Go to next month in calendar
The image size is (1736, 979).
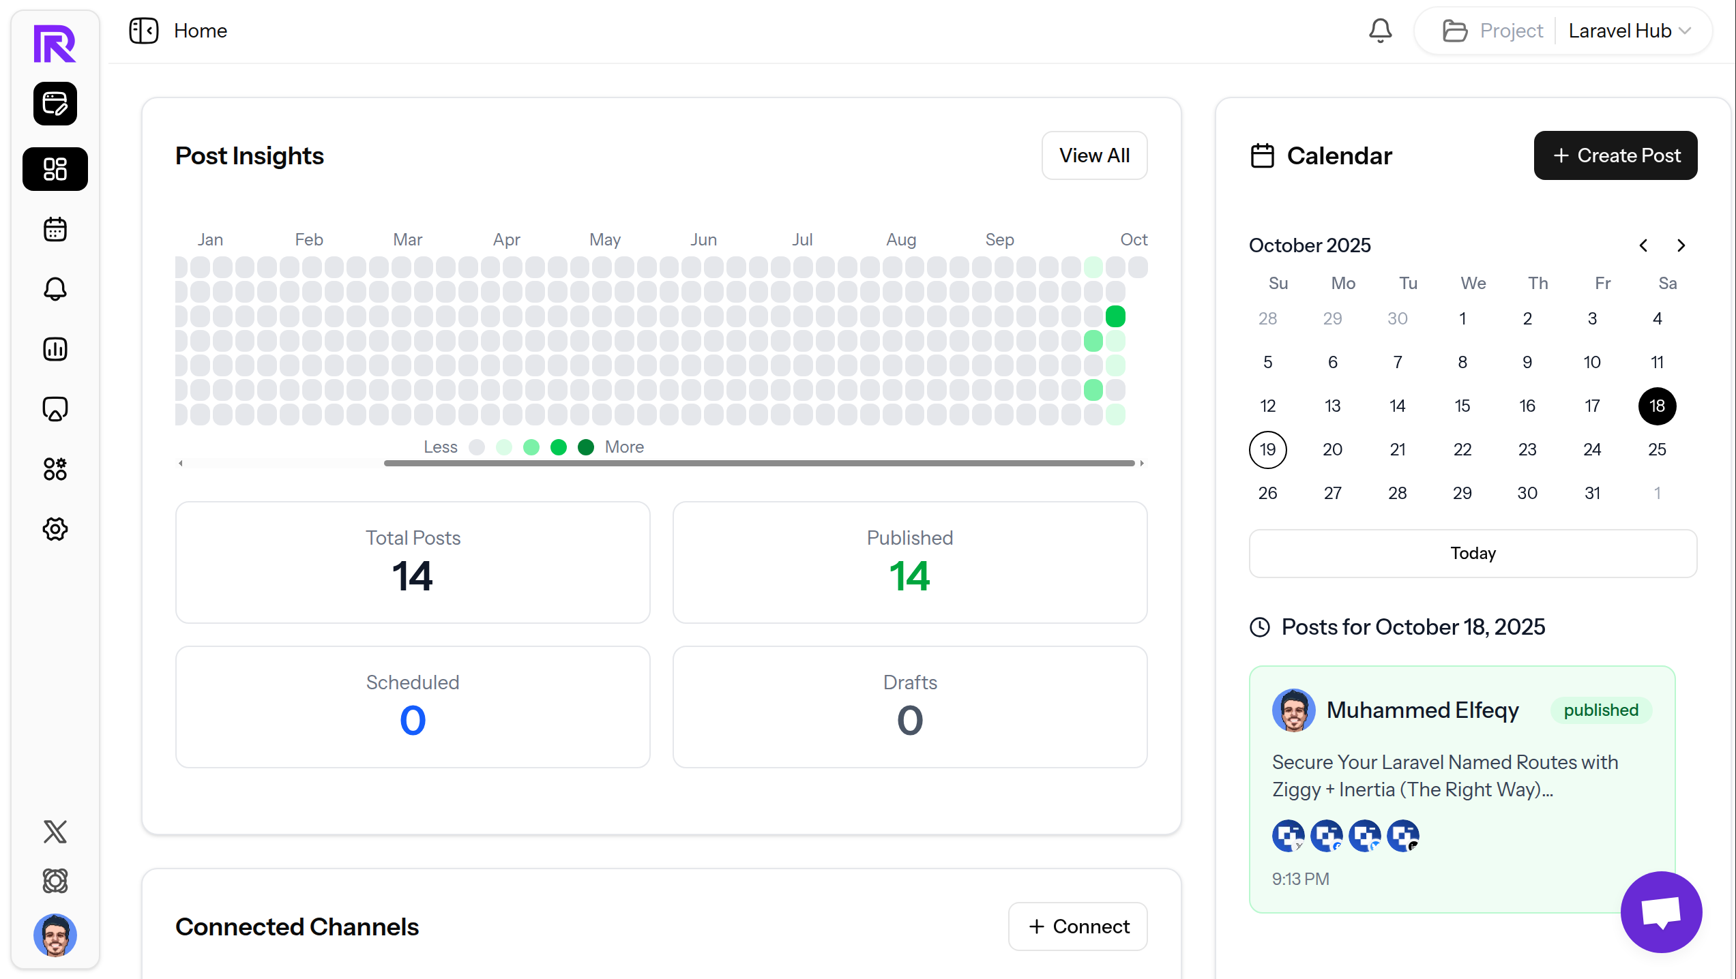click(x=1681, y=245)
